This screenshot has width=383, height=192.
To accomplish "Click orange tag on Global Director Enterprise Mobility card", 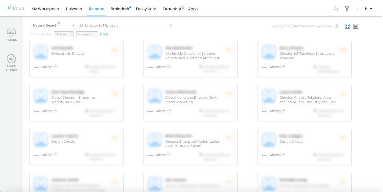I will click(115, 94).
